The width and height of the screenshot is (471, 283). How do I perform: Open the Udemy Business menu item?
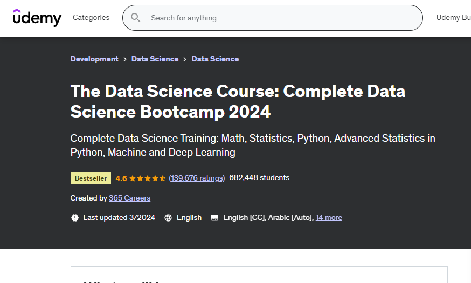click(x=453, y=18)
